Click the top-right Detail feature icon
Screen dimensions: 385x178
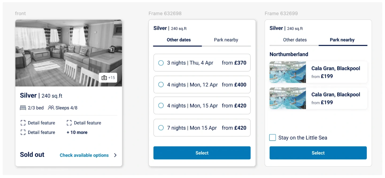69,123
